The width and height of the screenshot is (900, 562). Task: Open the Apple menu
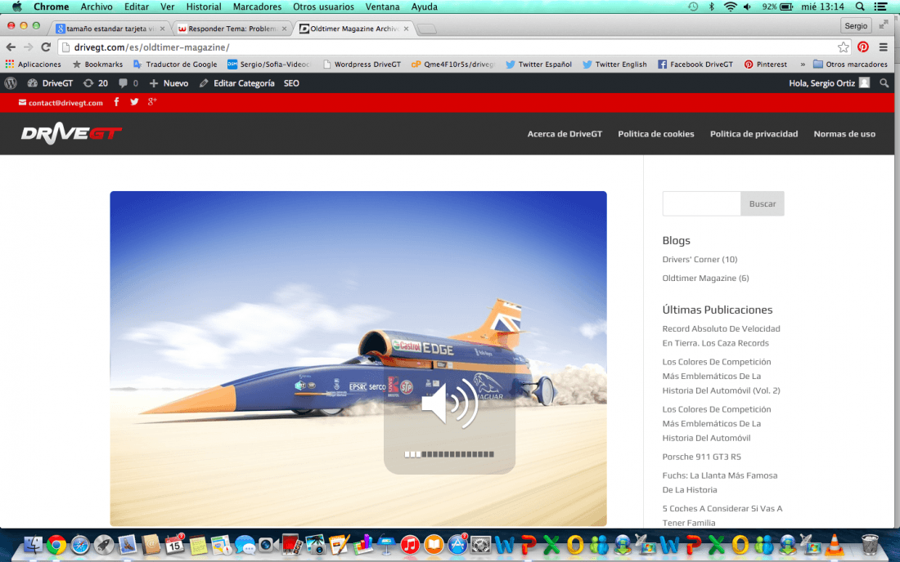click(16, 7)
